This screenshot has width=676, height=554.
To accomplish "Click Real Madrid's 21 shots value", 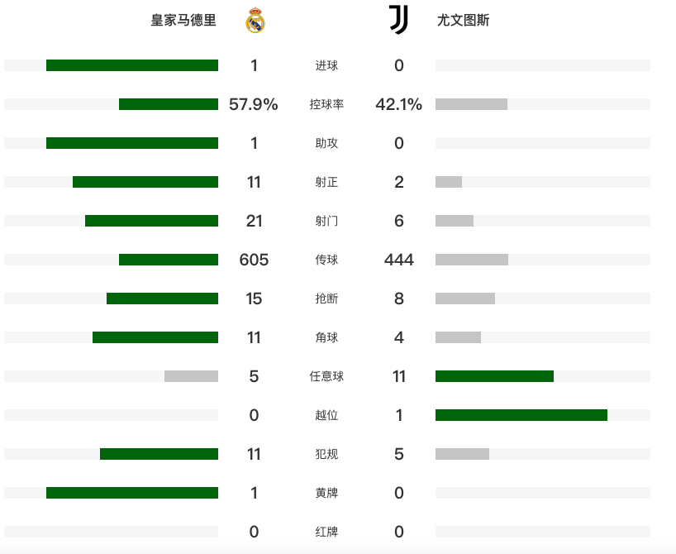I will coord(254,221).
